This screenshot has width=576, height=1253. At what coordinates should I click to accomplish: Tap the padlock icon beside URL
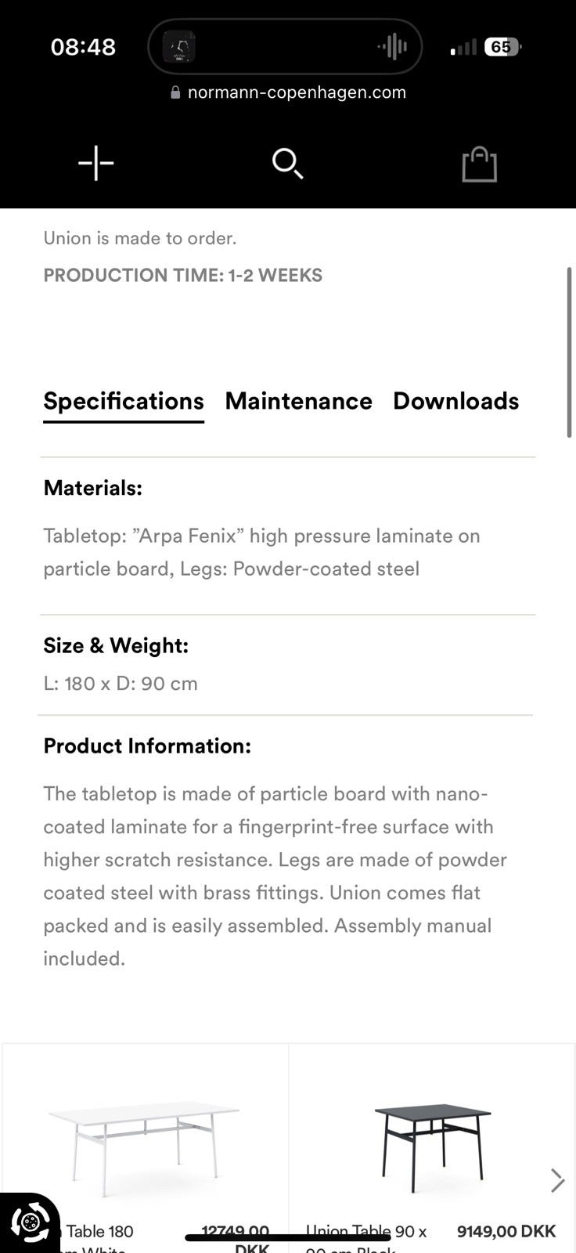[x=175, y=92]
